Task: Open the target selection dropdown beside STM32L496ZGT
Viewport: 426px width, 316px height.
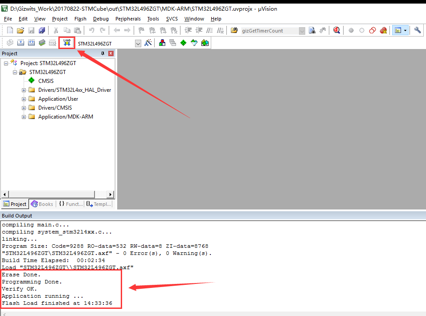Action: tap(137, 42)
